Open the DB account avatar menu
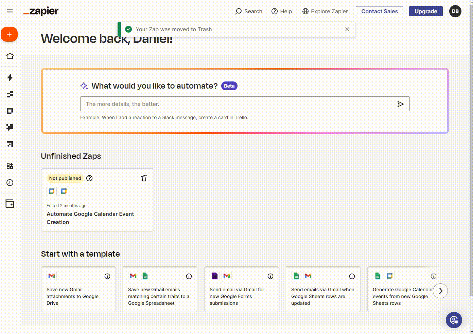Image resolution: width=473 pixels, height=334 pixels. (x=455, y=11)
